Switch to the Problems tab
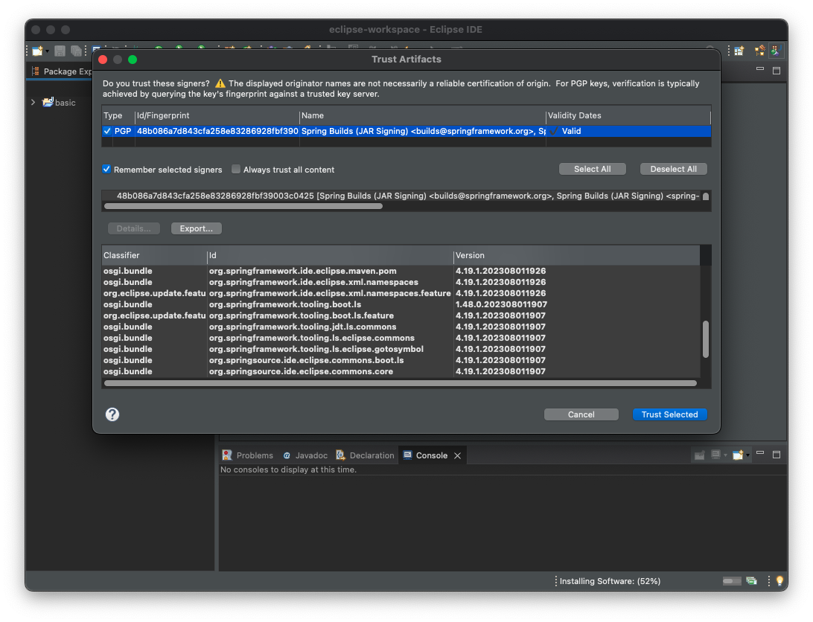813x622 pixels. [248, 455]
